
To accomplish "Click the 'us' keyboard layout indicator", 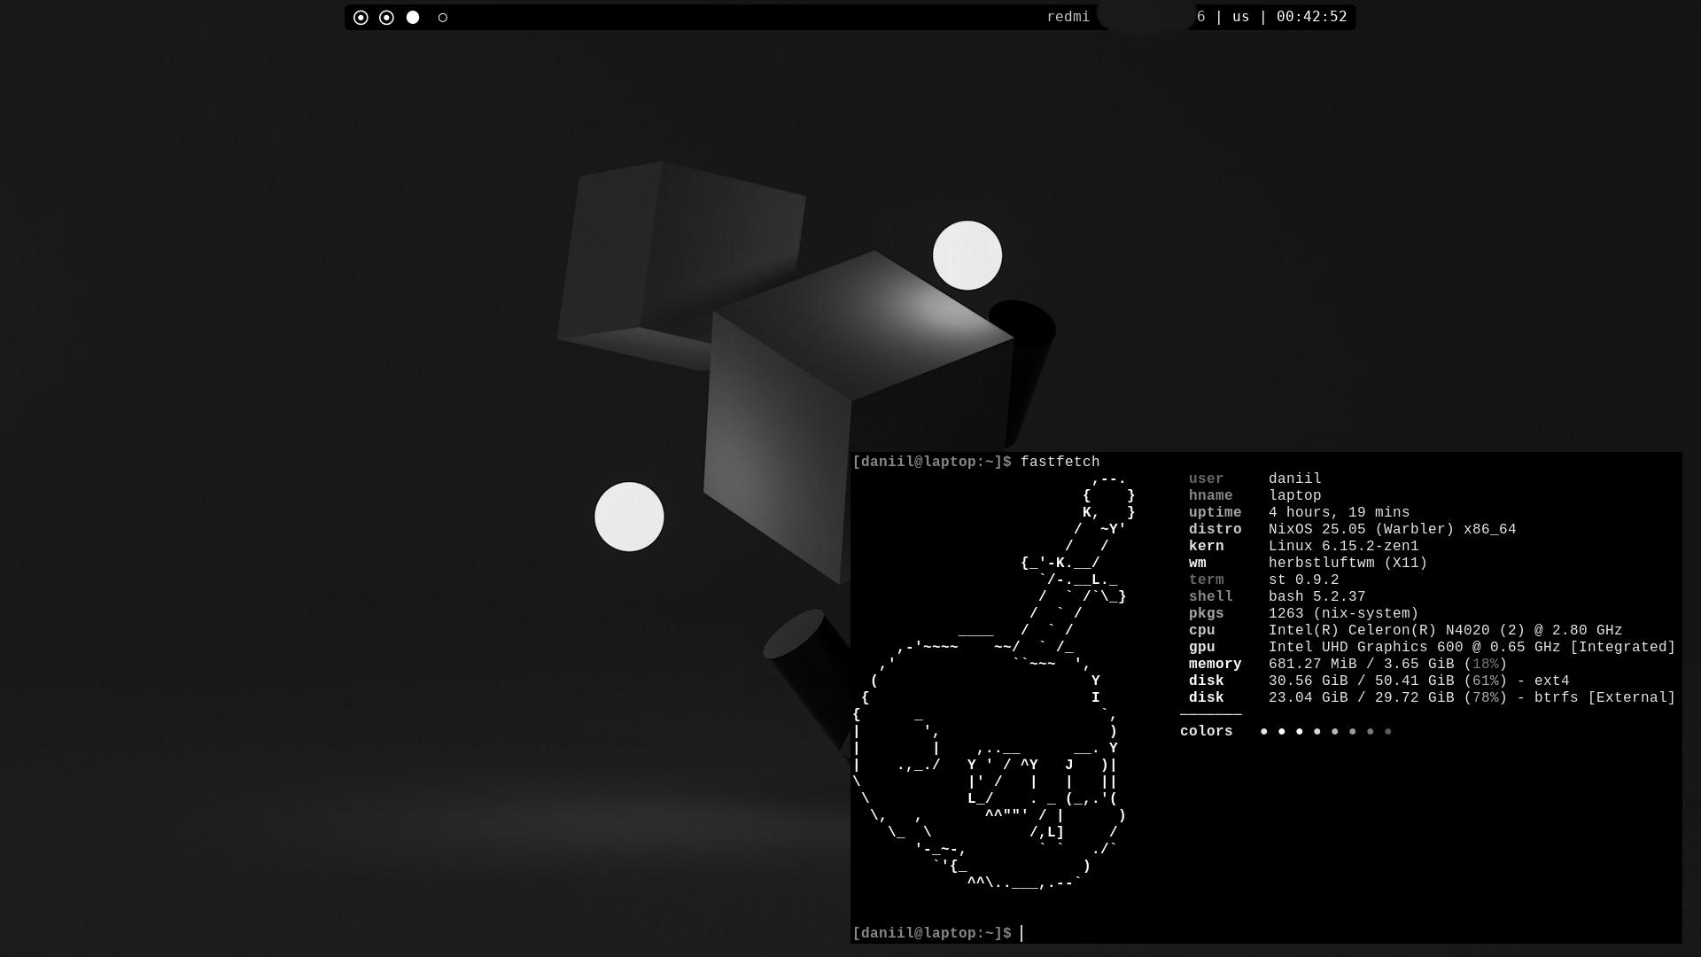I will pyautogui.click(x=1240, y=17).
